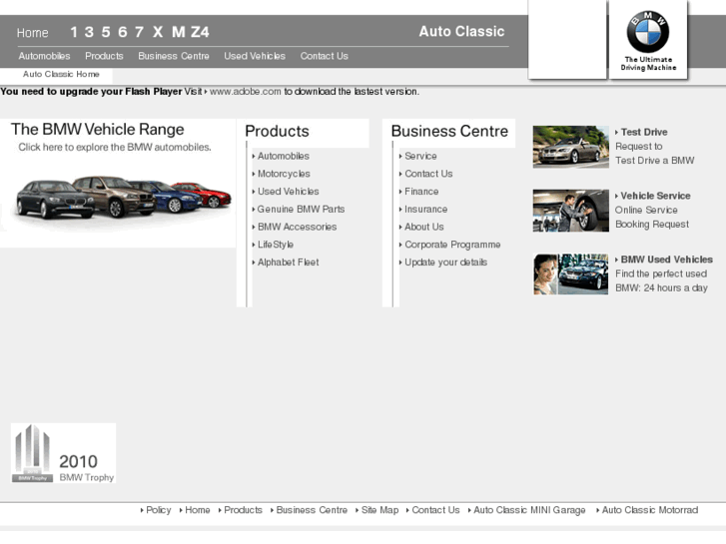Open Products in the header menu

[x=104, y=56]
